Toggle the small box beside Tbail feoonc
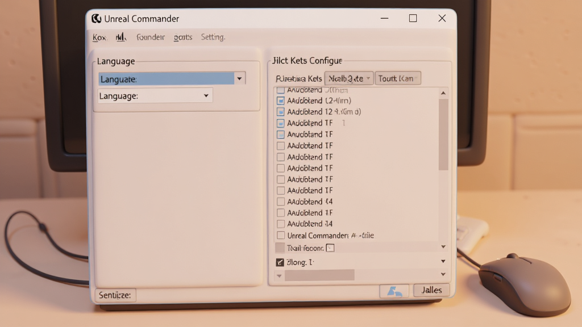Image resolution: width=582 pixels, height=327 pixels. click(330, 248)
